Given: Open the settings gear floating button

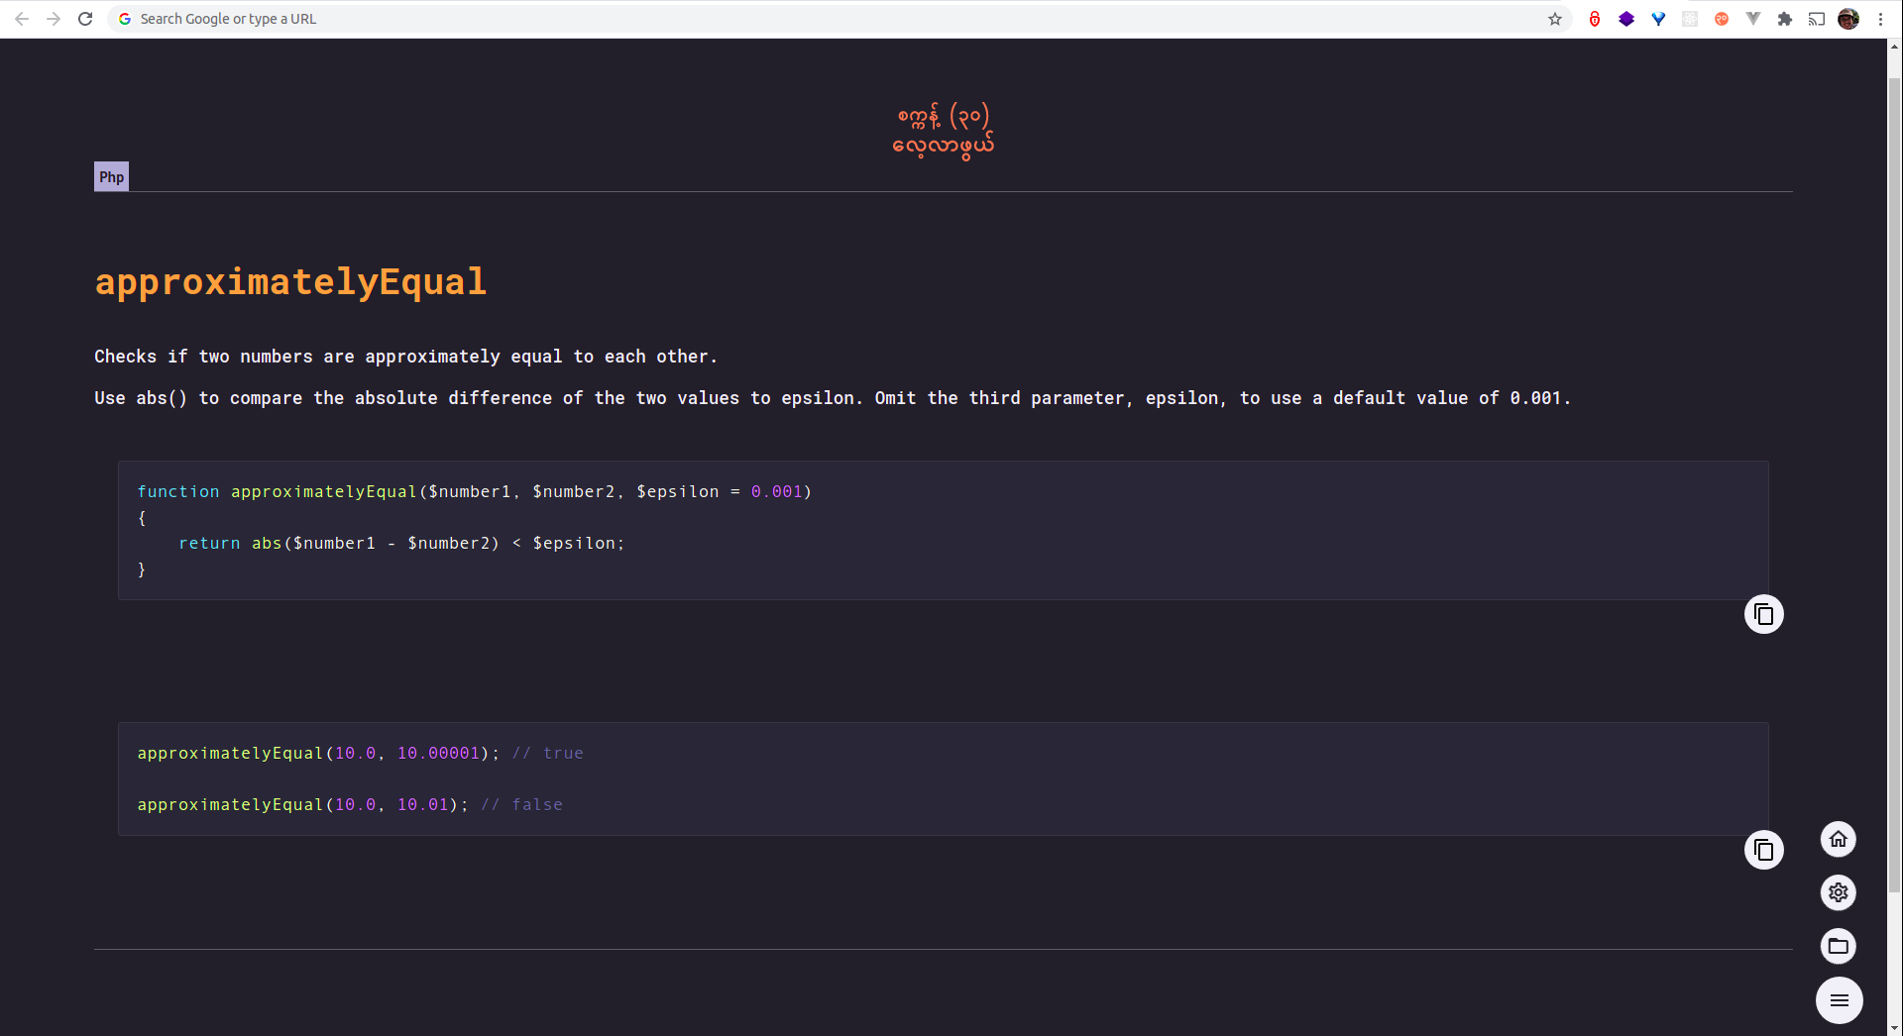Looking at the screenshot, I should coord(1839,892).
